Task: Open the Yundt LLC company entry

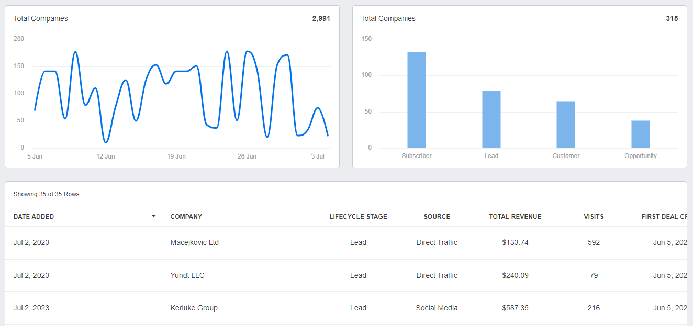Action: [187, 275]
